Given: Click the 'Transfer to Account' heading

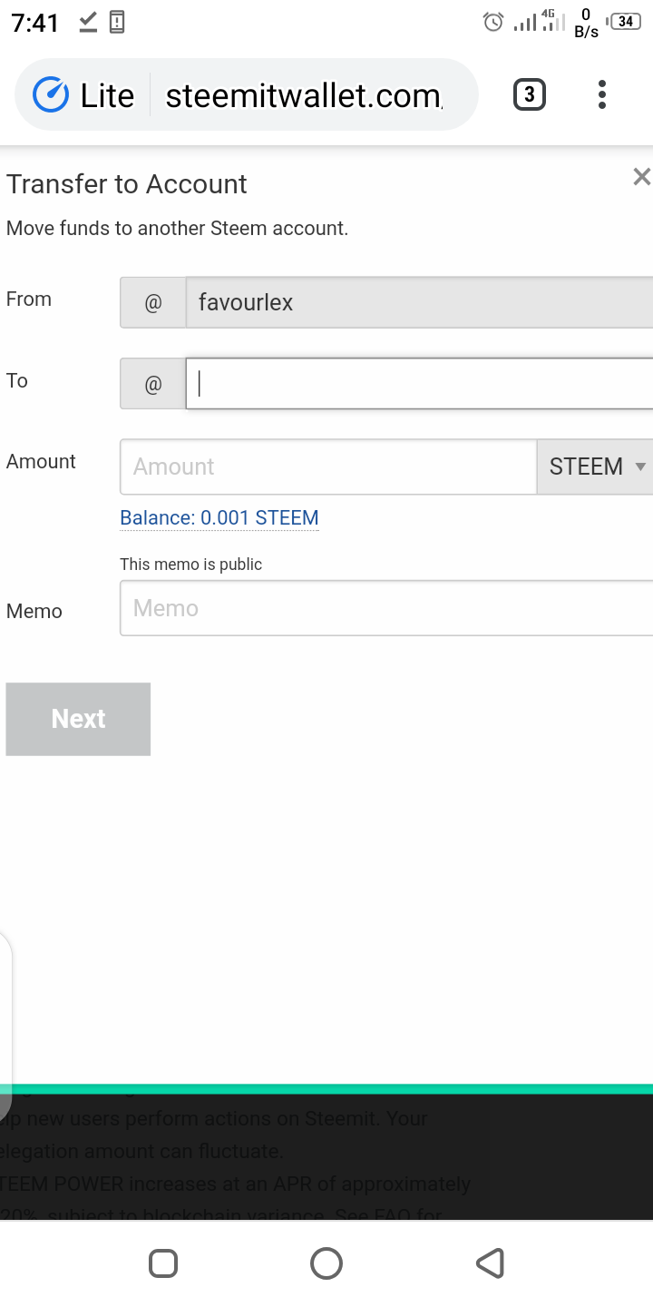Looking at the screenshot, I should point(127,184).
